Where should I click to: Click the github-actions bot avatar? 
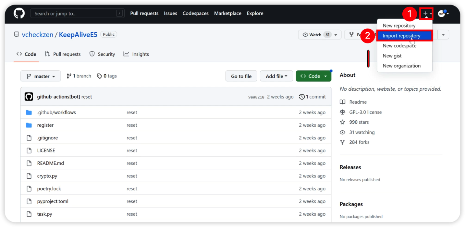pyautogui.click(x=29, y=97)
